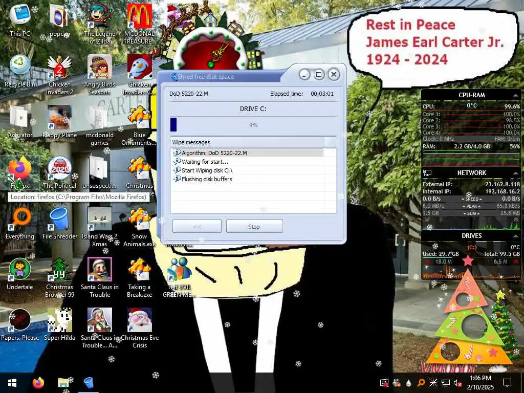Launch The Political Machine 2020 shortcut
Screen dimensions: 524x393
59,172
